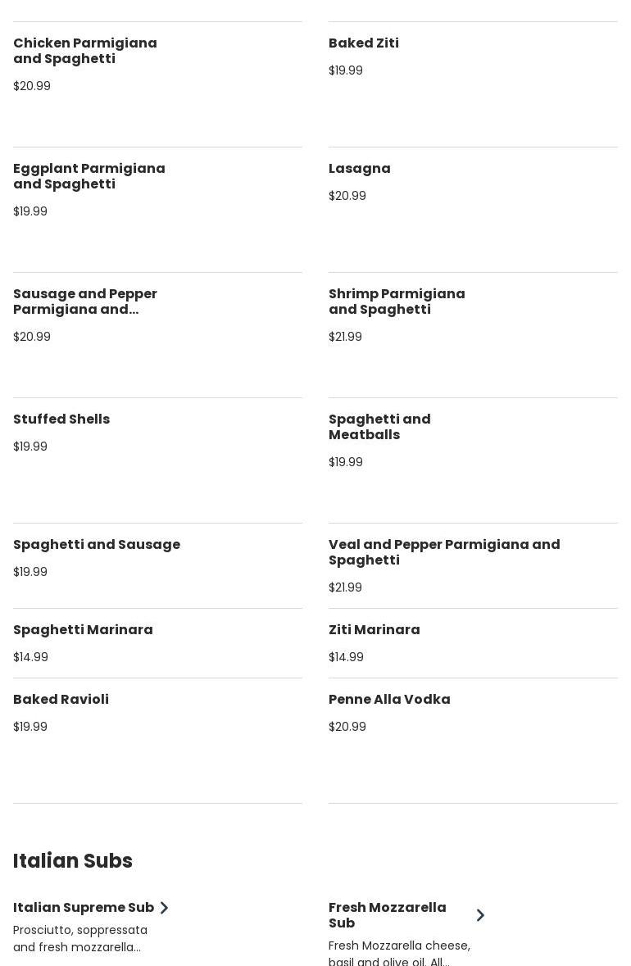Open Chicken Parmigiana and Spaghetti item
Screen dimensions: 631x966
click(85, 51)
